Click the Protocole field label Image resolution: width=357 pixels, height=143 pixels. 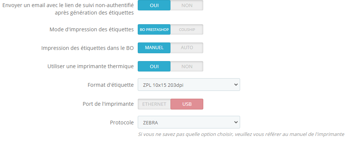click(x=122, y=123)
